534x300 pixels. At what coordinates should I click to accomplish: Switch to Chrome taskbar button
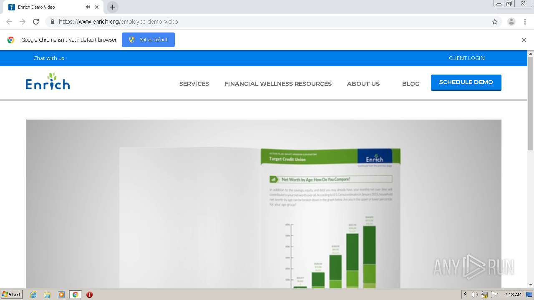pos(75,295)
